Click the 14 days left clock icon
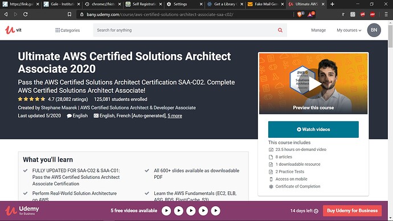This screenshot has width=393, height=221. pos(316,211)
